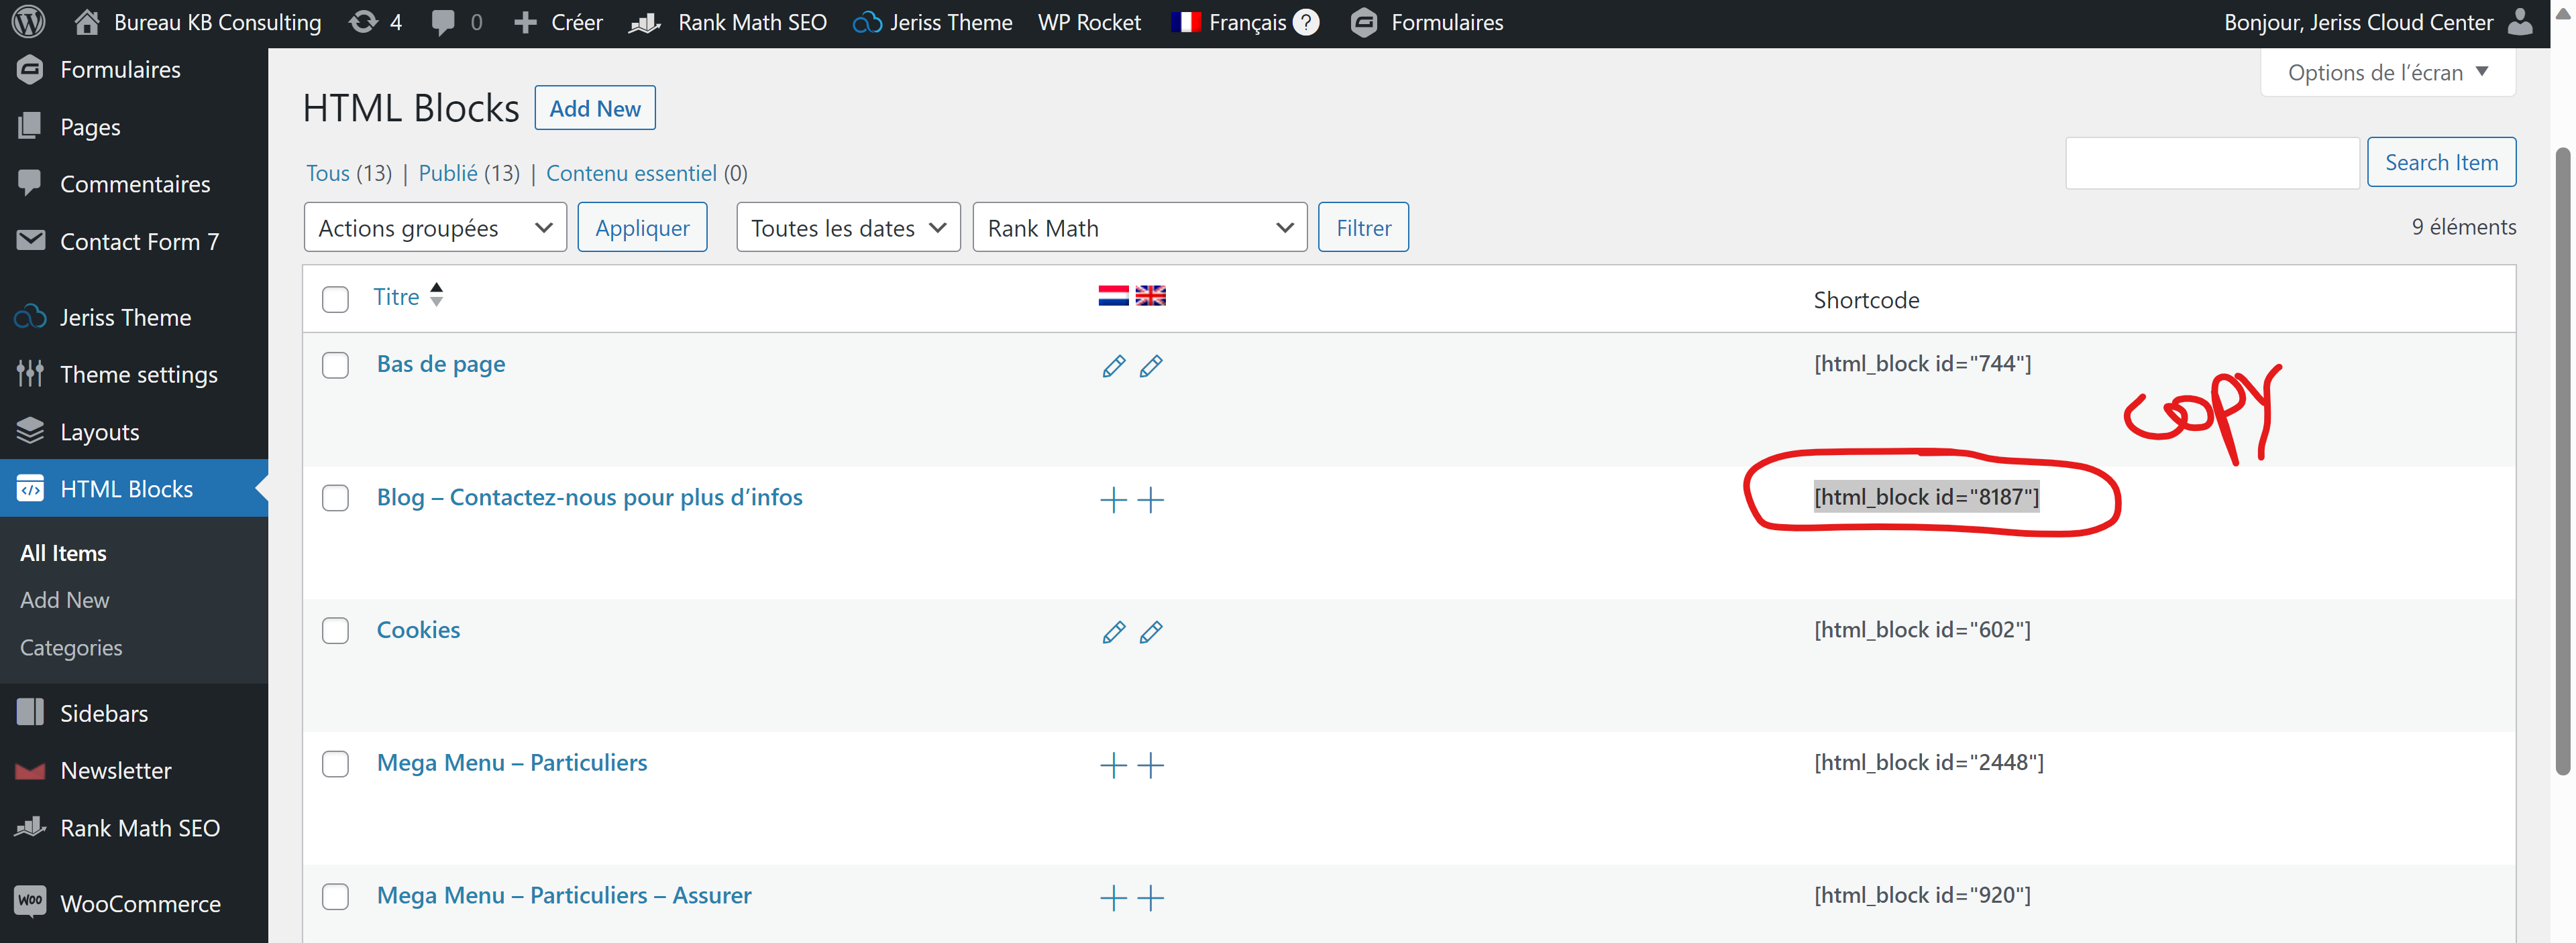Open the Bureau KB Consulting home icon

[87, 22]
